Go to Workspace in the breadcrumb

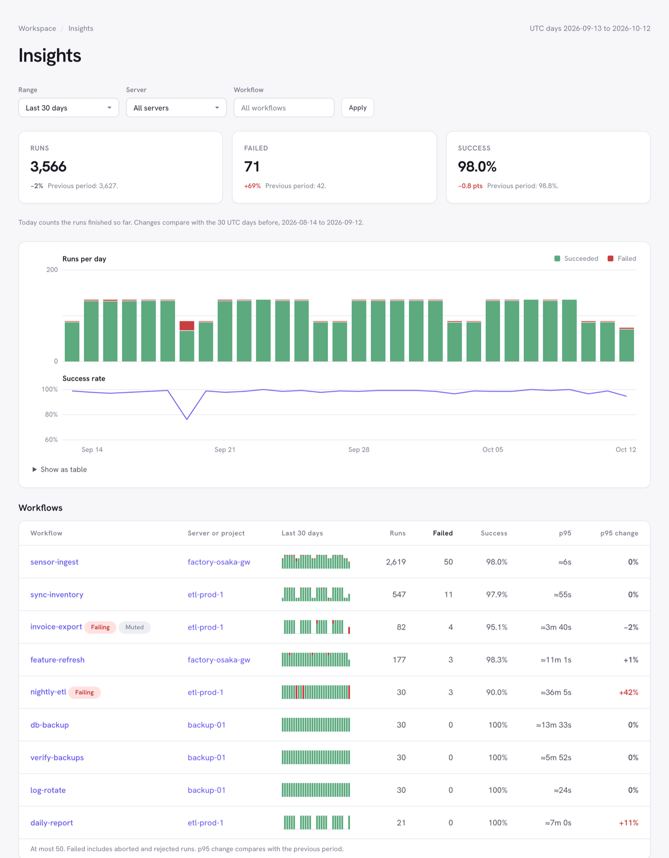coord(37,28)
